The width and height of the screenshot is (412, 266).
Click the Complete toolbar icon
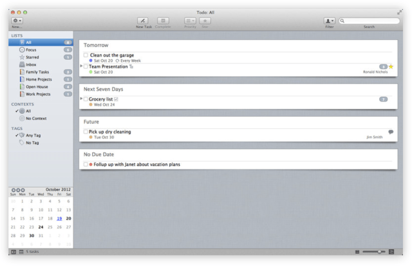click(163, 21)
